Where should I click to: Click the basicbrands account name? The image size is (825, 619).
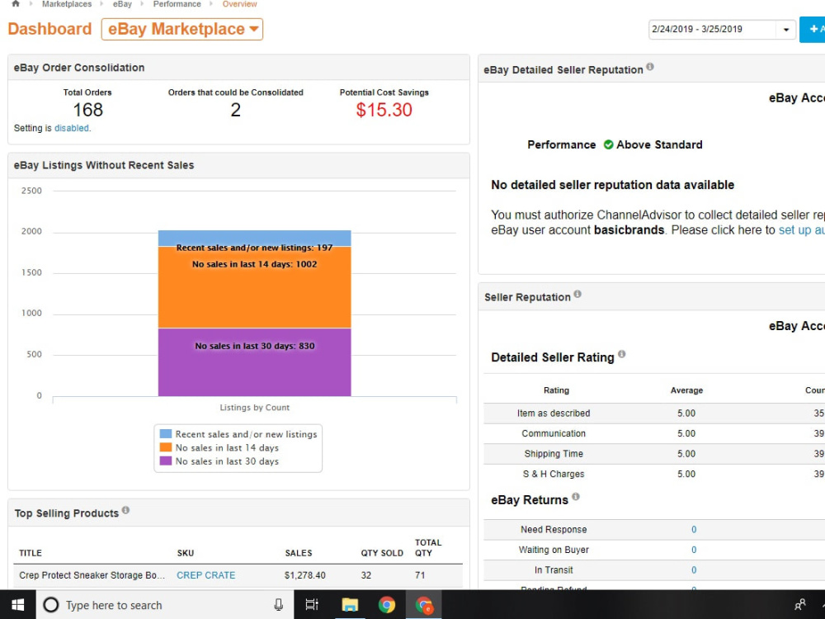coord(629,230)
